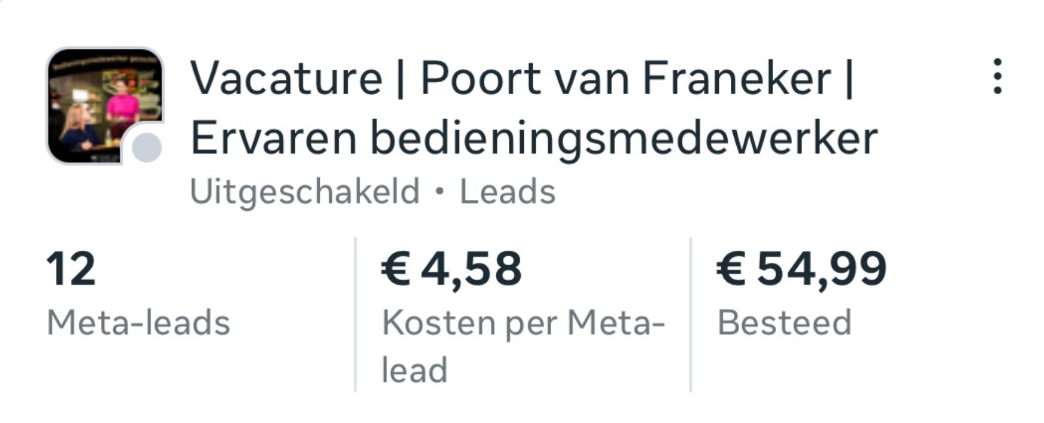Click the "Leads" objective label
Image resolution: width=1044 pixels, height=423 pixels.
(507, 192)
